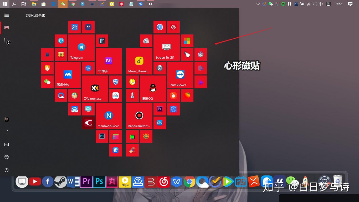This screenshot has height=202, width=359.
Task: Launch the XYplorer.exe tile
Action: [x=95, y=89]
